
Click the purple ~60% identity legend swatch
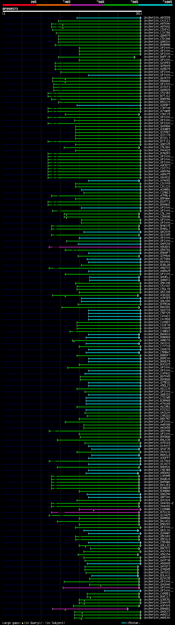click(x=87, y=5)
